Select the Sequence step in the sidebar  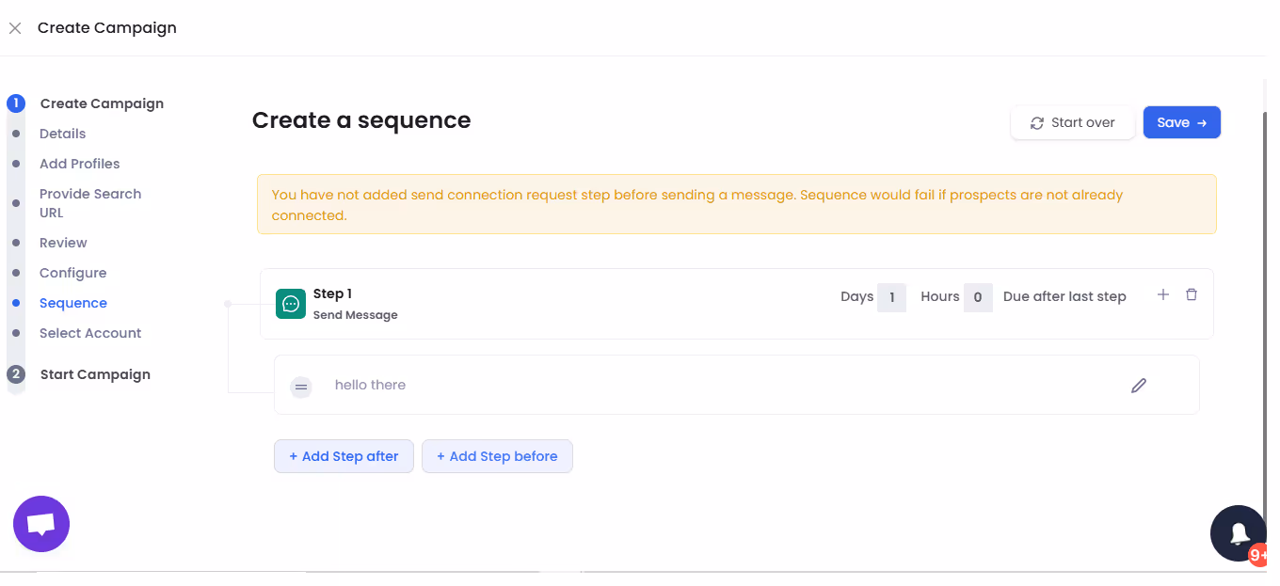point(72,302)
